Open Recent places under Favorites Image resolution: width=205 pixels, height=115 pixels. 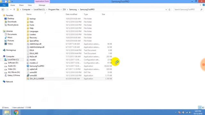(x=13, y=25)
